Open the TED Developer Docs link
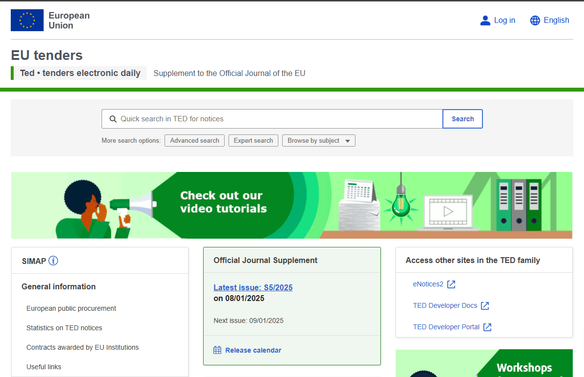This screenshot has width=584, height=377. [x=445, y=306]
